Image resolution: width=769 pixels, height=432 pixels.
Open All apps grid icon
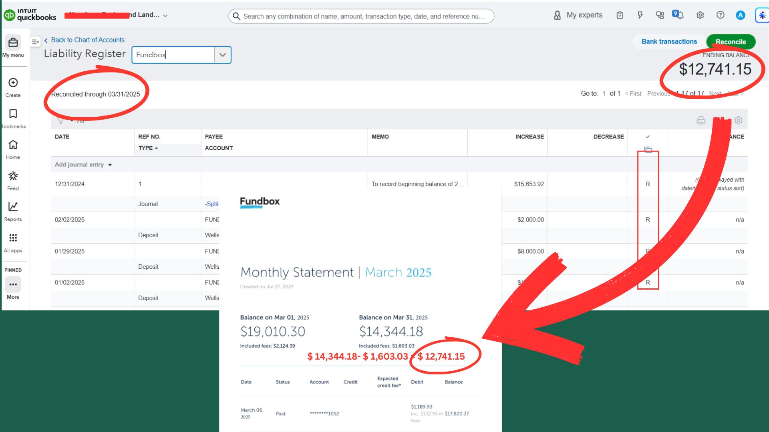pos(13,242)
